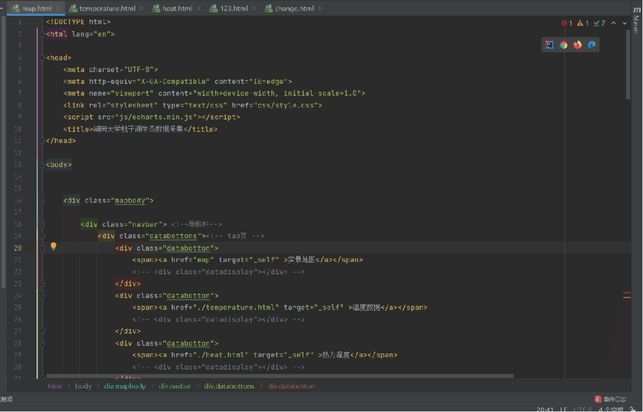Viewport: 643px width, 412px height.
Task: Open the 123.html editor tab
Action: 232,8
